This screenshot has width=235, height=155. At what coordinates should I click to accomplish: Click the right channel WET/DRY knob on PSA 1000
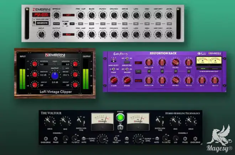[x=158, y=34]
